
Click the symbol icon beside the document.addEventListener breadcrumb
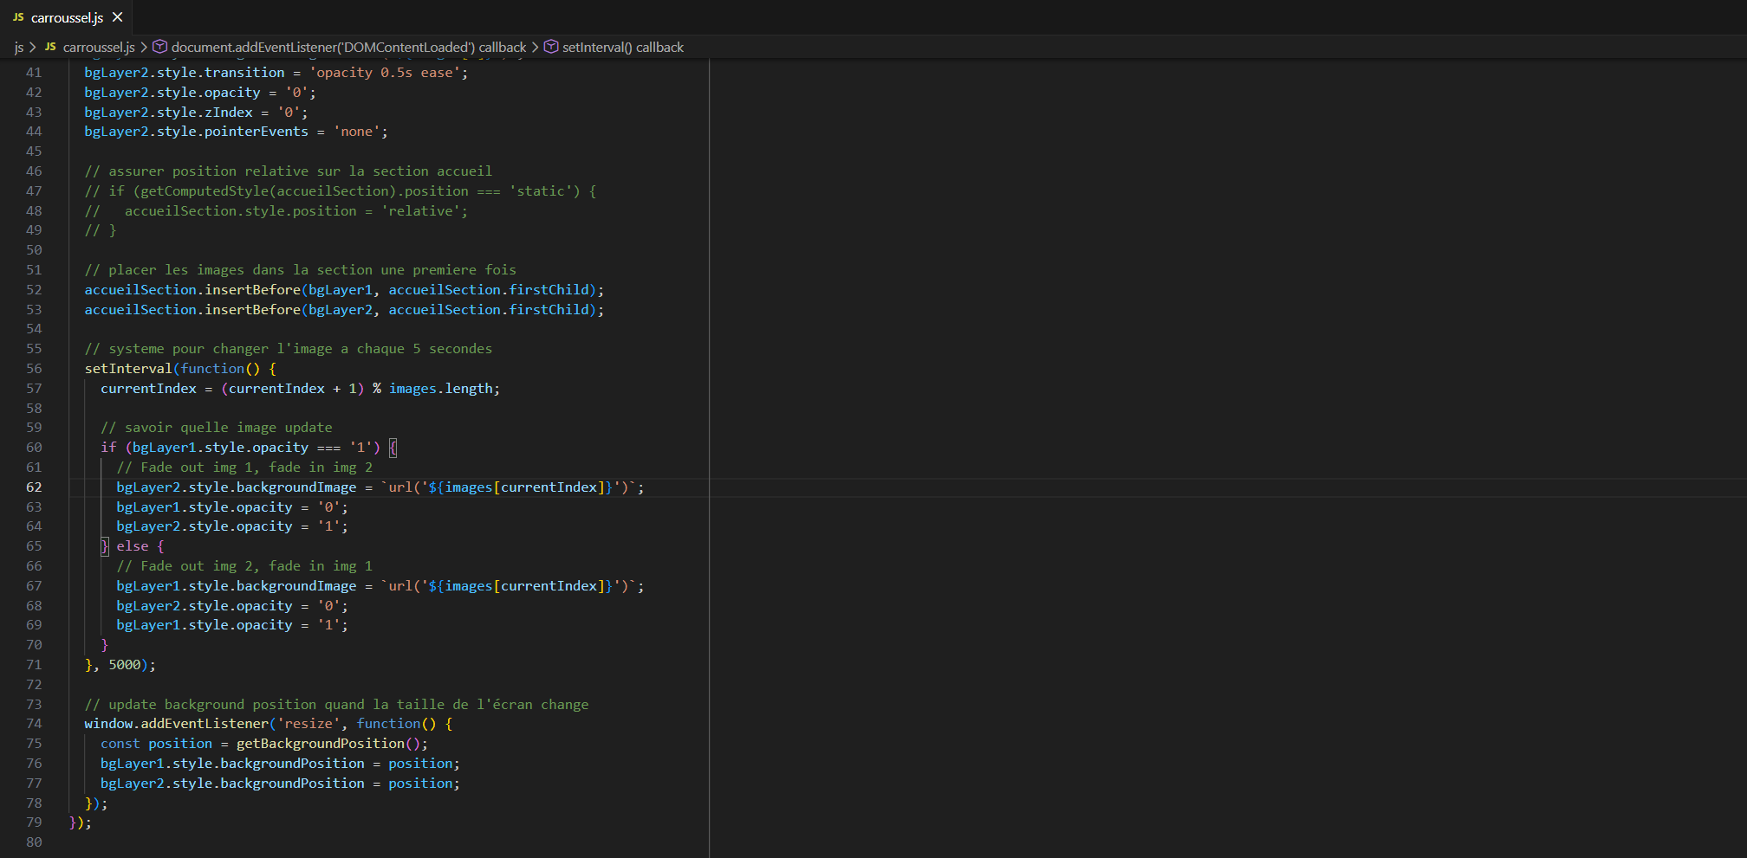point(159,47)
